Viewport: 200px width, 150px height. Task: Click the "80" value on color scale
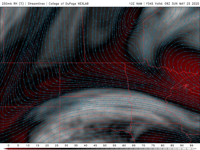pyautogui.click(x=162, y=145)
